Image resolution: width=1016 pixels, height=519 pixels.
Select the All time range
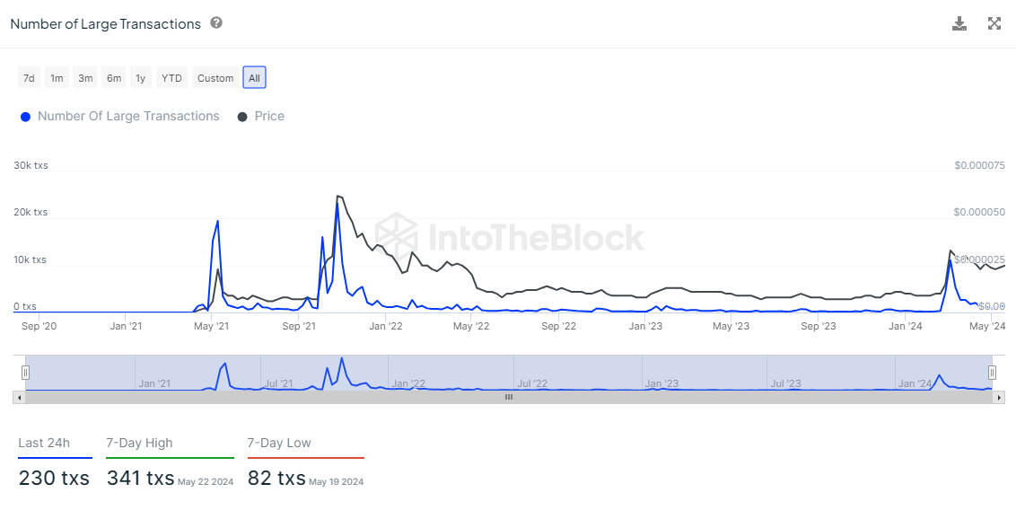point(255,78)
